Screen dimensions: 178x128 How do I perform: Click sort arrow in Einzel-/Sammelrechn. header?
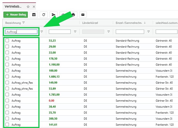pos(145,23)
